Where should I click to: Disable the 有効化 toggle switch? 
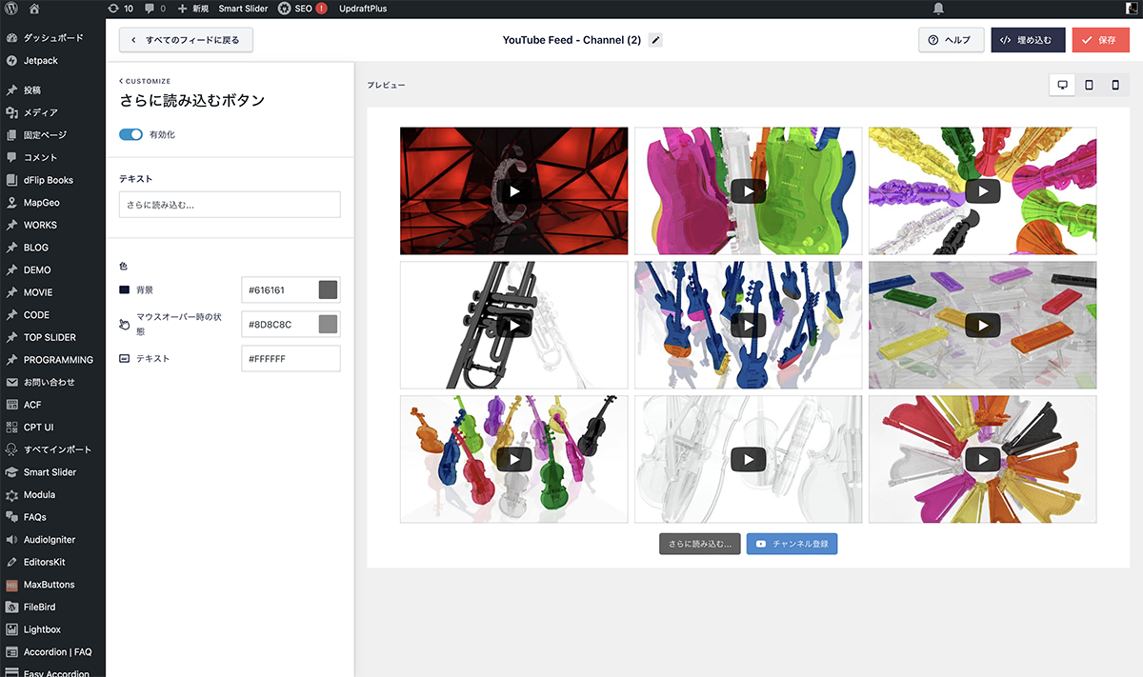(130, 134)
